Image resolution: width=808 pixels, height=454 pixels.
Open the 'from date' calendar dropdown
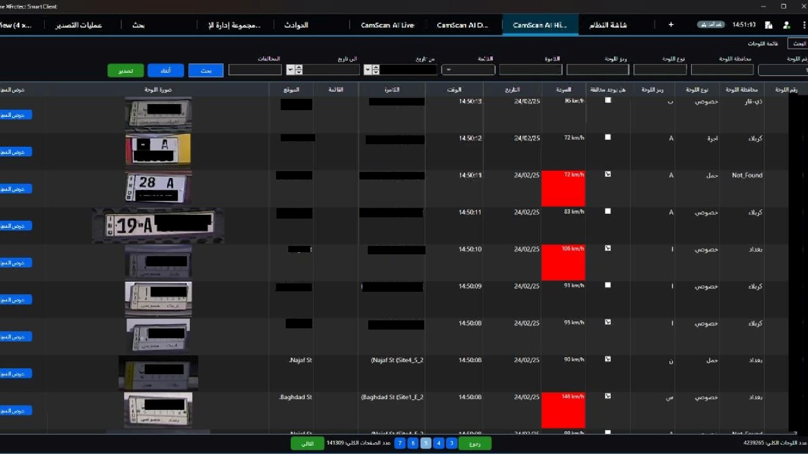(368, 70)
